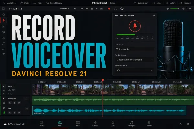Open the Project Manager home icon
Screen dimensions: 194x129
(x=180, y=124)
